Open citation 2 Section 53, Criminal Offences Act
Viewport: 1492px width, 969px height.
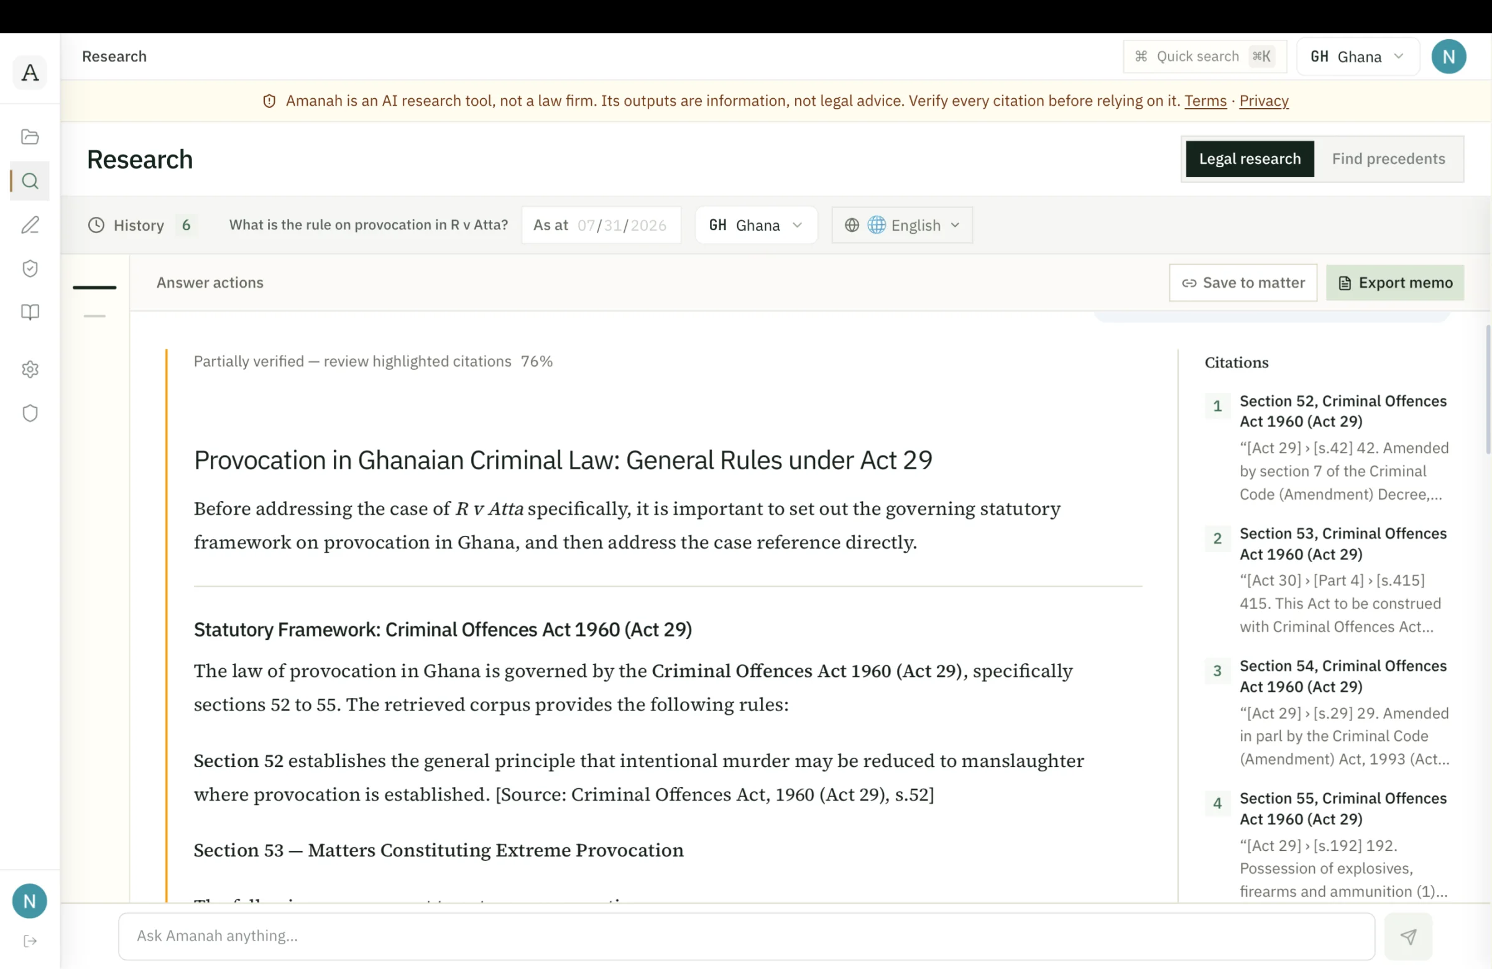click(1343, 543)
